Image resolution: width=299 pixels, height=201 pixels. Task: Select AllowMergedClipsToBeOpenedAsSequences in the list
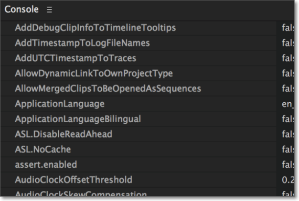click(x=108, y=89)
